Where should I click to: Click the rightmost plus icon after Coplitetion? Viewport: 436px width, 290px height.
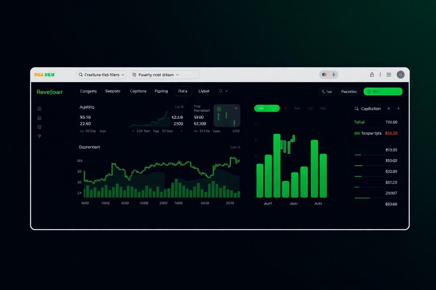tap(398, 108)
